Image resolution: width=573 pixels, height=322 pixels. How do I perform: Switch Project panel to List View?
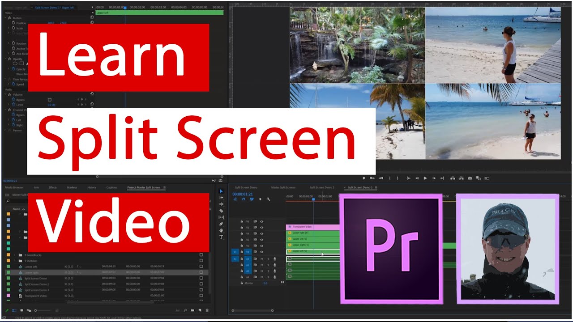[15, 310]
